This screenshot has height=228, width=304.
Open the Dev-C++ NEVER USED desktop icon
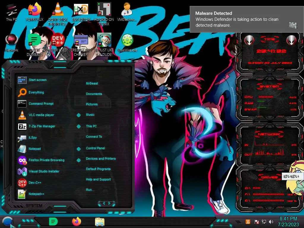tap(58, 43)
